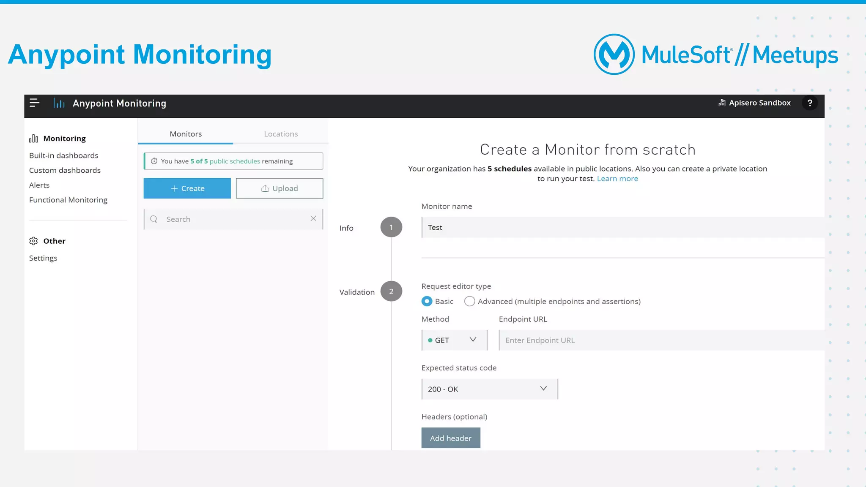The width and height of the screenshot is (866, 487).
Task: Open Built-in dashboards
Action: pos(64,155)
